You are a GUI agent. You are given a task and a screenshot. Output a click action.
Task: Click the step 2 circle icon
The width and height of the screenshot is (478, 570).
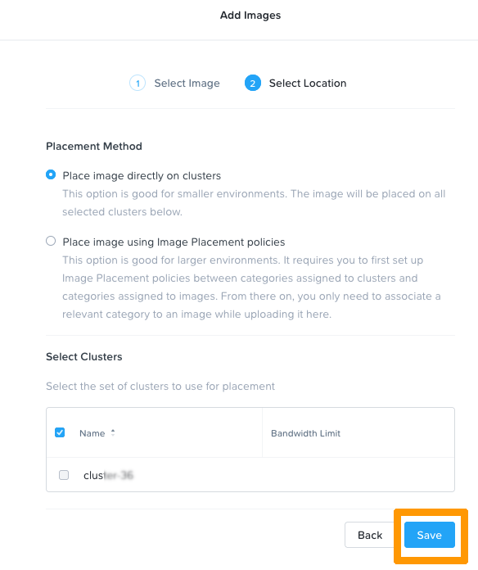[x=252, y=84]
